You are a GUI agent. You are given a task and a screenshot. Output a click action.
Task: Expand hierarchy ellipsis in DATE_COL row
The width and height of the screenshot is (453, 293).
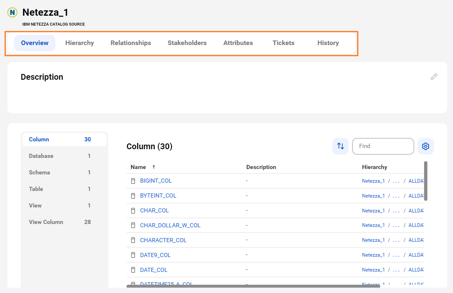coord(396,270)
